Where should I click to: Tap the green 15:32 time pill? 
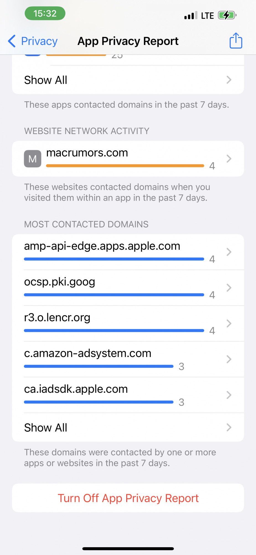[45, 13]
